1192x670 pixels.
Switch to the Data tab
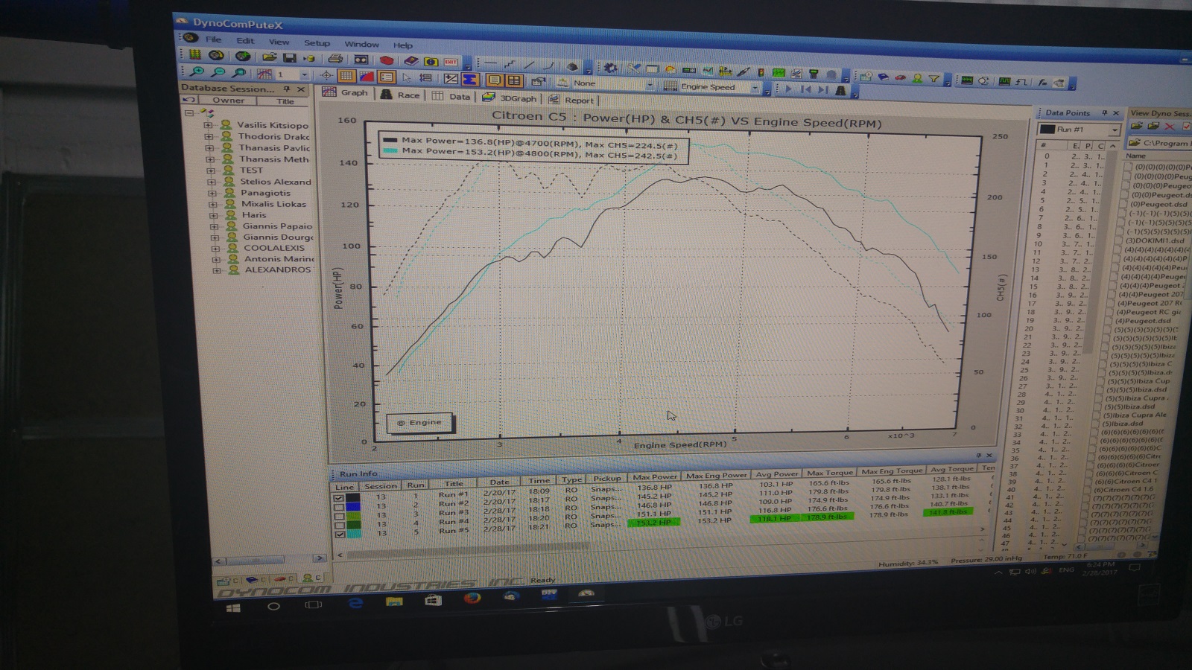pyautogui.click(x=451, y=96)
